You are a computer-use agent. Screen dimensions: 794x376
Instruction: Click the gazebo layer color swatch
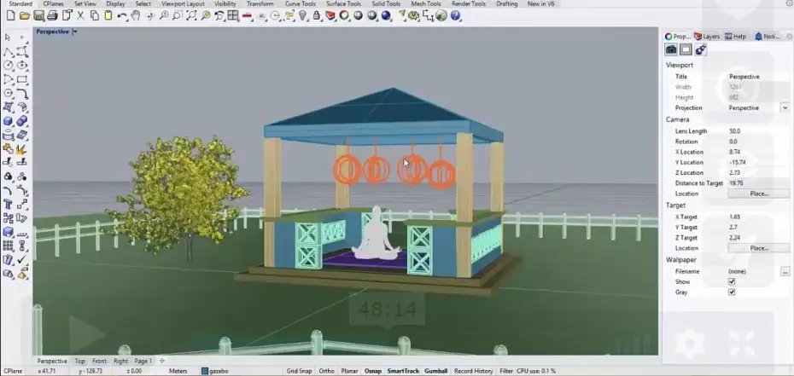coord(205,371)
